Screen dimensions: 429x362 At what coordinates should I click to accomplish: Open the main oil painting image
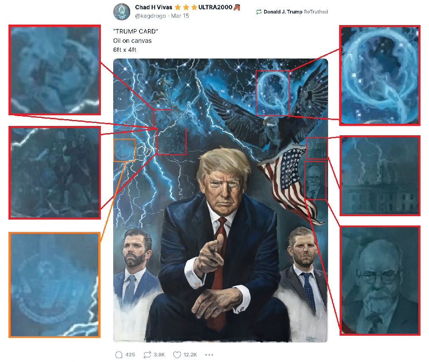220,200
